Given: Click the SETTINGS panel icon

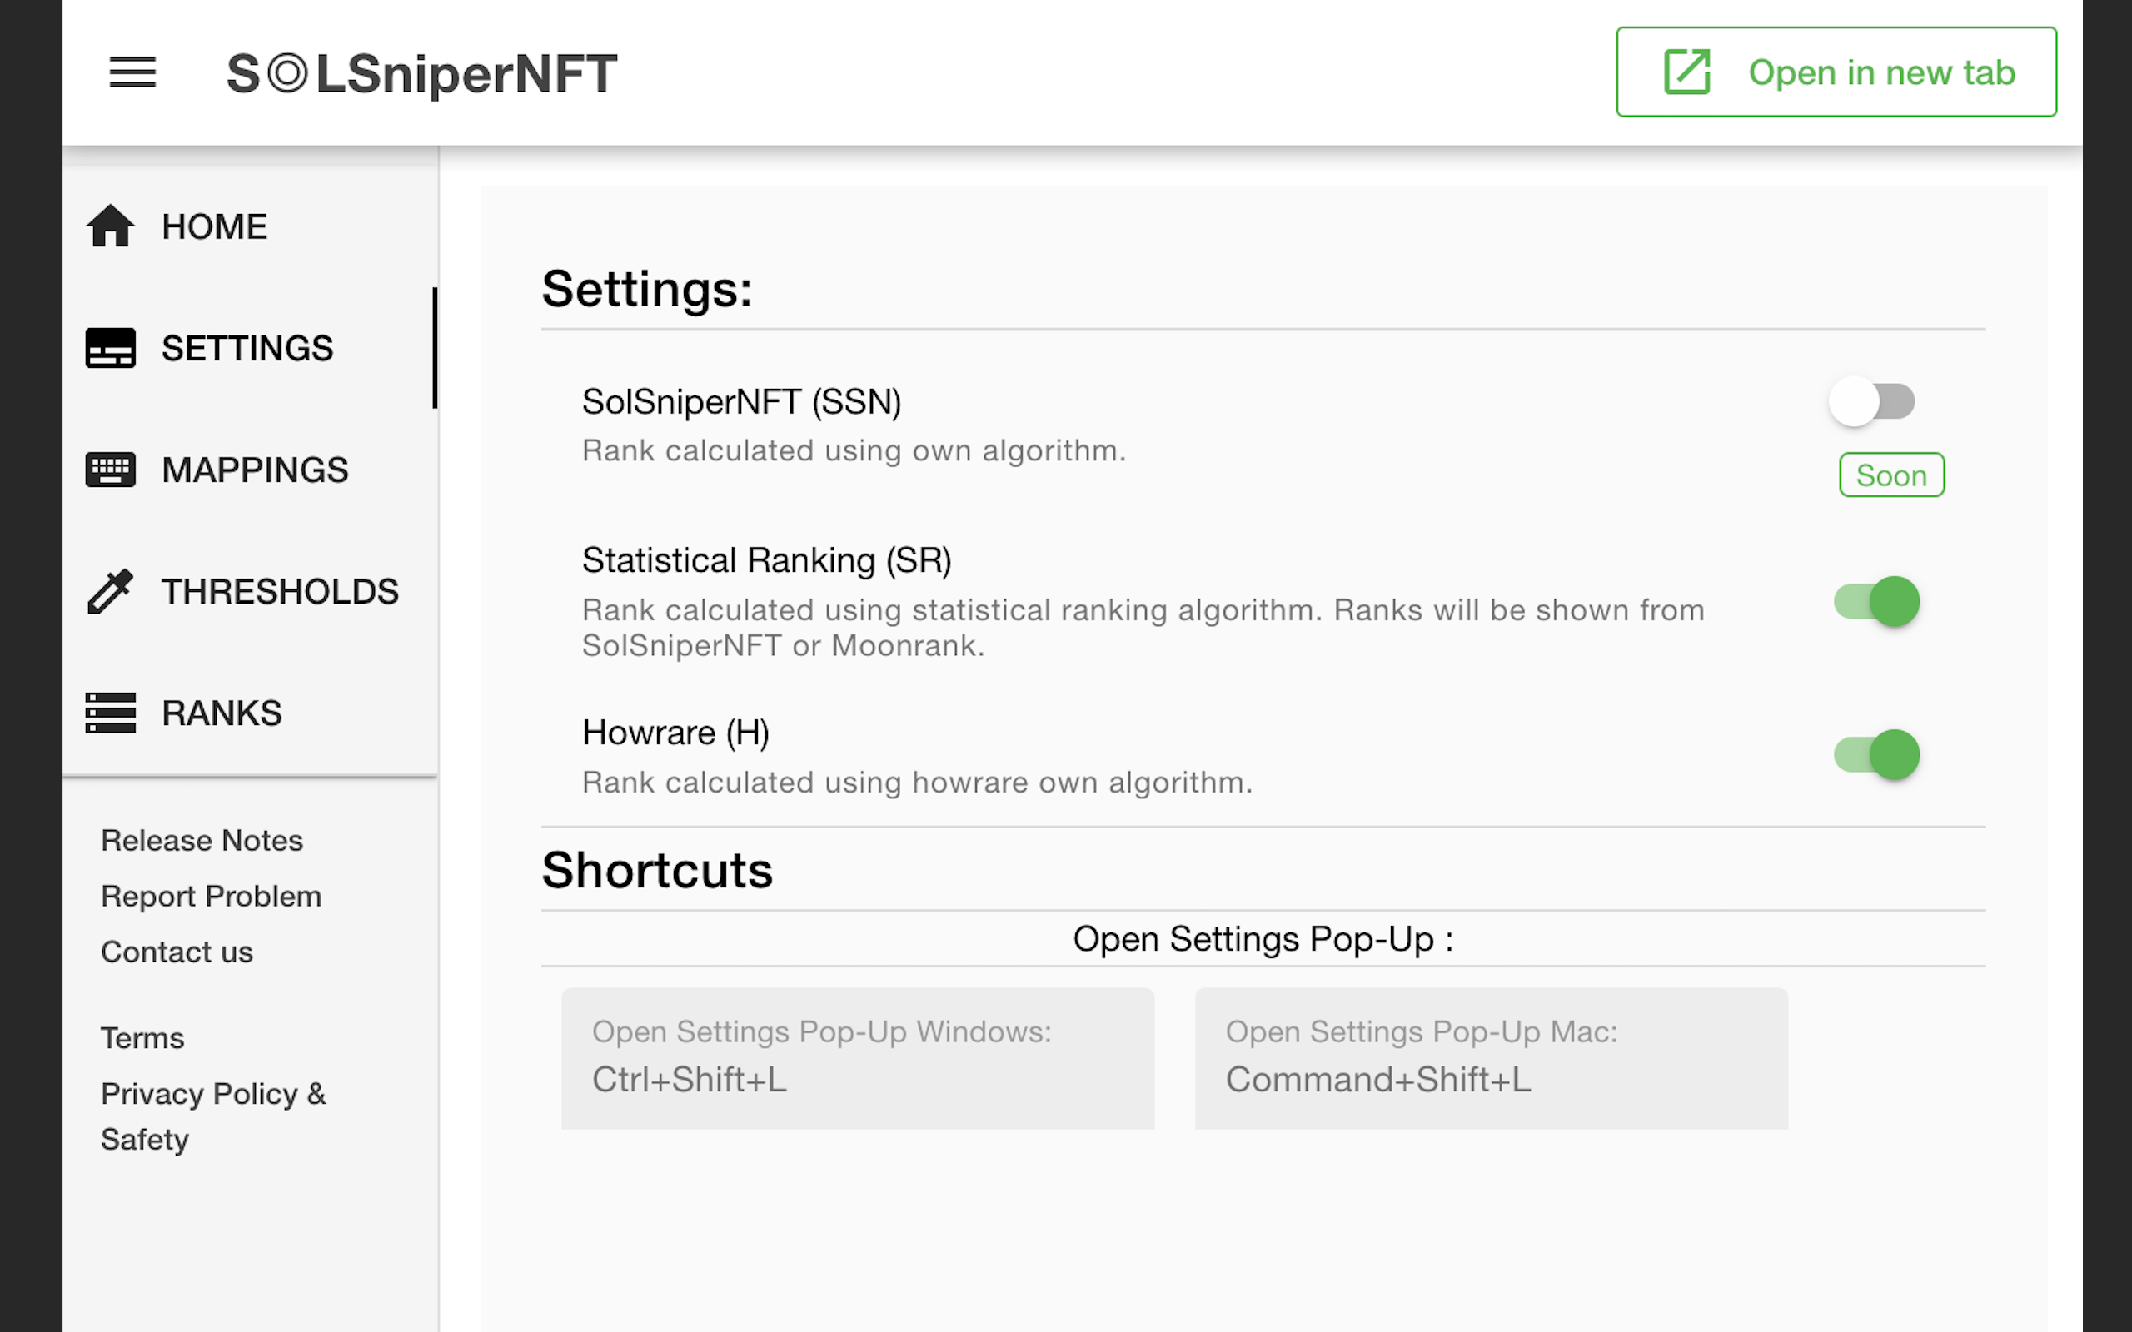Looking at the screenshot, I should (111, 347).
